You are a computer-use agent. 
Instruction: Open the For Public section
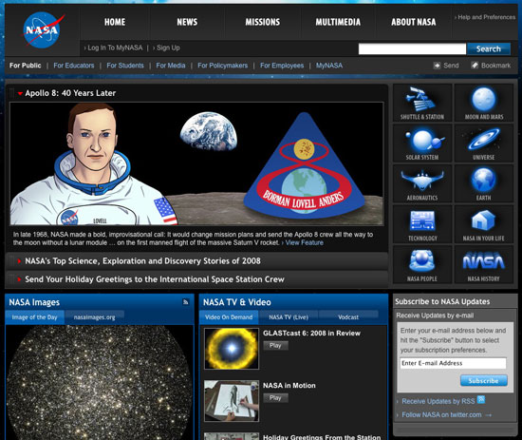tap(26, 66)
